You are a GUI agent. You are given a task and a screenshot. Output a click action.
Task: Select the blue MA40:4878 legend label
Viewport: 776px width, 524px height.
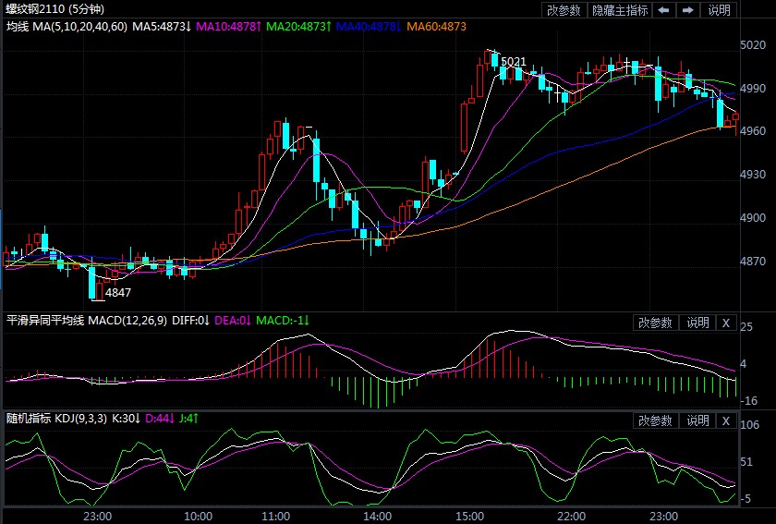369,27
